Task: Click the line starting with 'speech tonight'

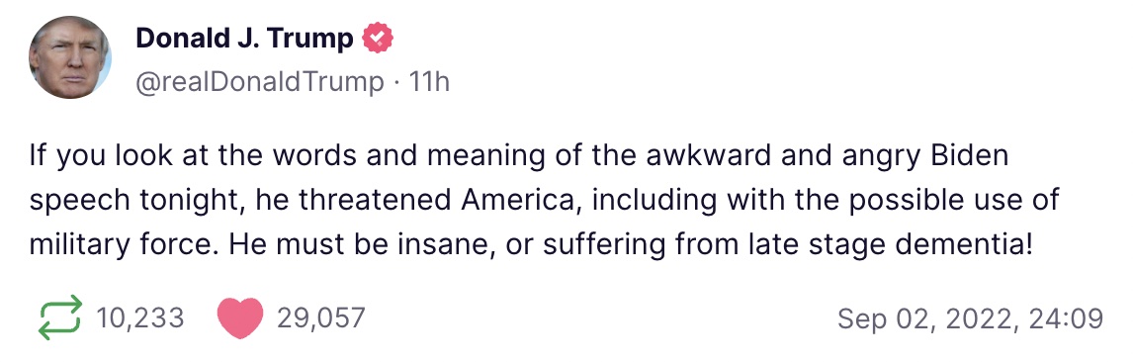Action: coord(544,202)
